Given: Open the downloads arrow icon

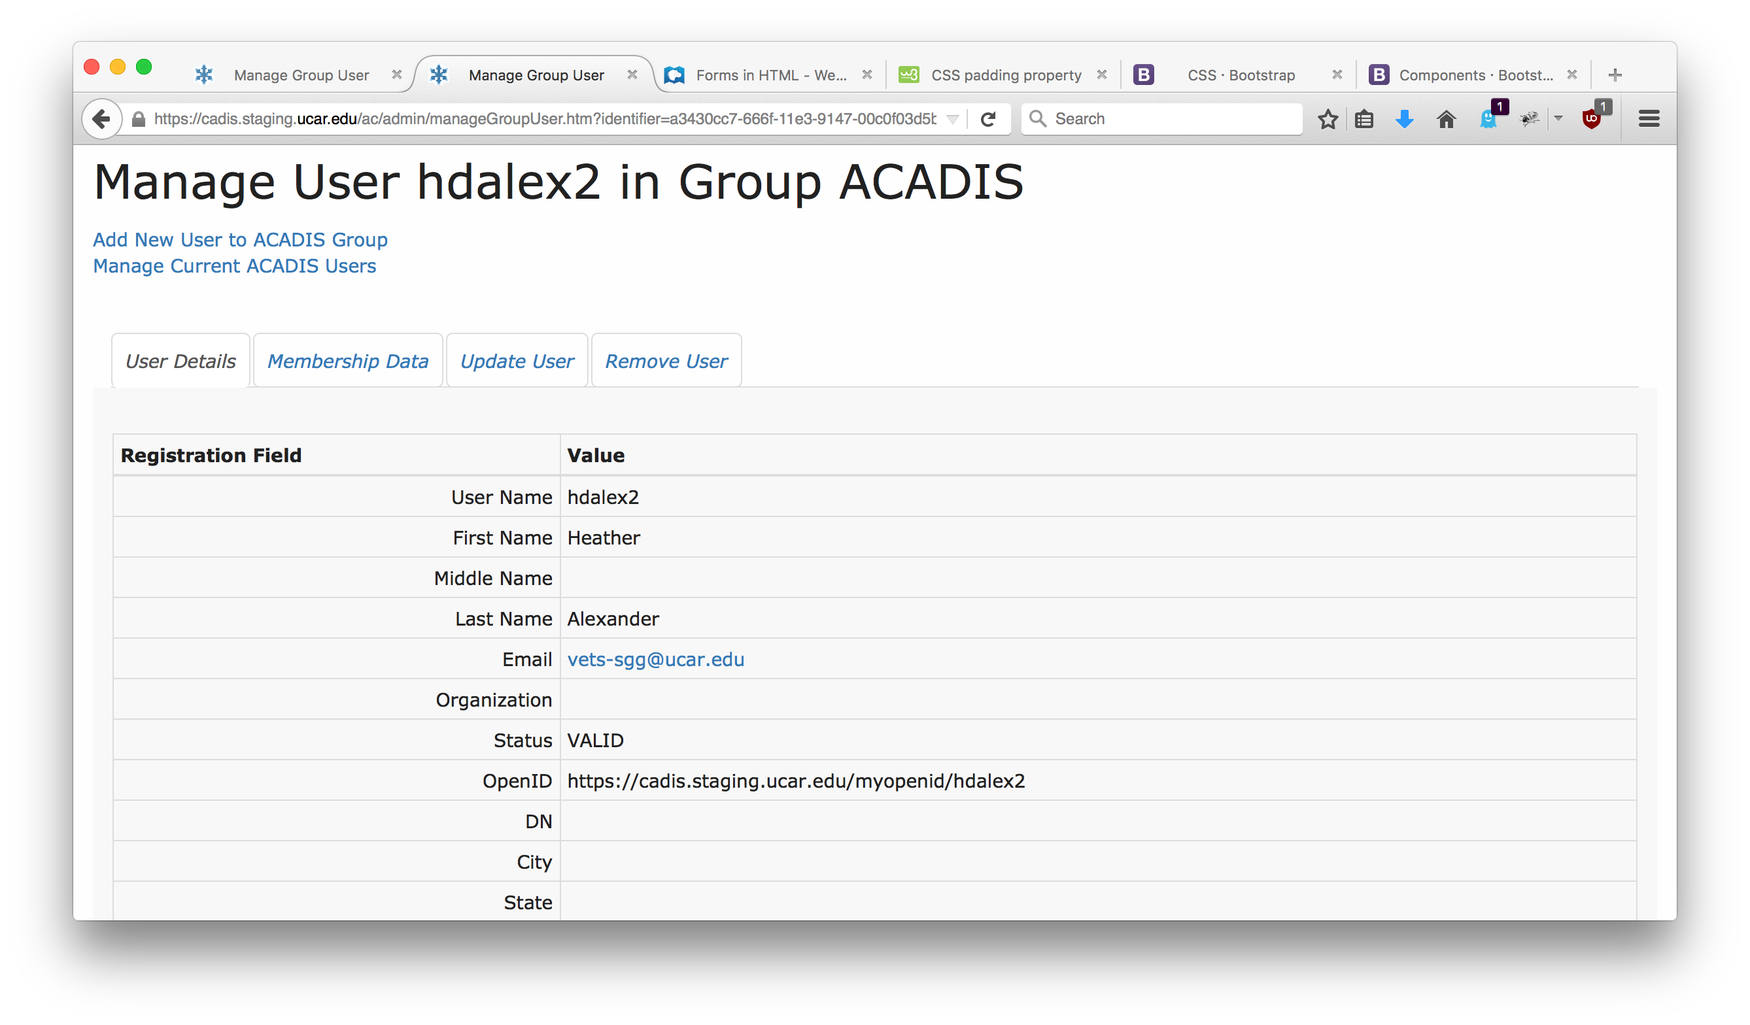Looking at the screenshot, I should click(x=1404, y=120).
